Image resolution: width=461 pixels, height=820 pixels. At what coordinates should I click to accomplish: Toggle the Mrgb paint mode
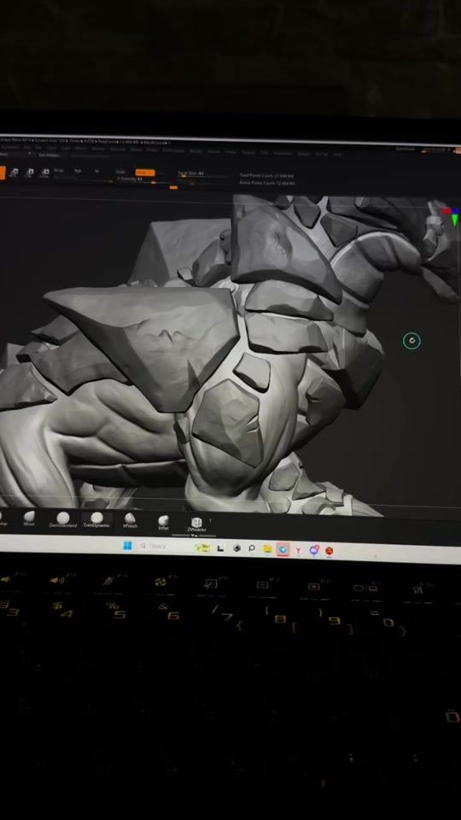pos(59,170)
